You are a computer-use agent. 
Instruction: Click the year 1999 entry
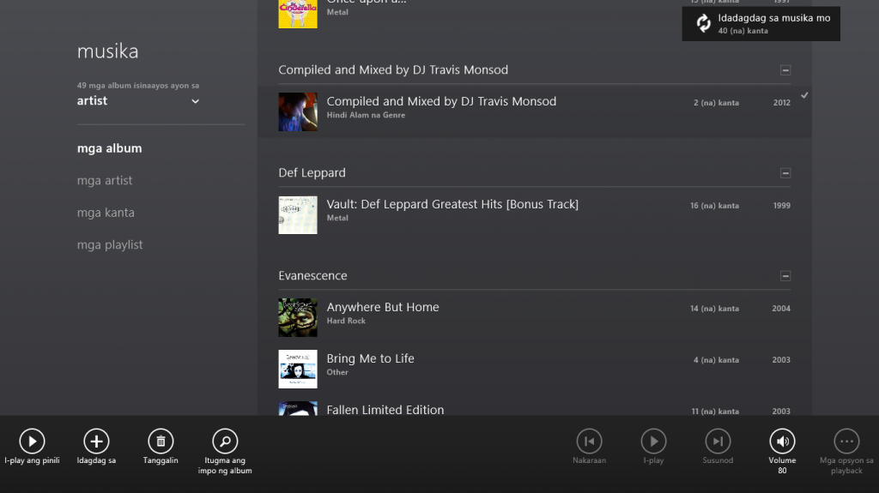coord(781,206)
